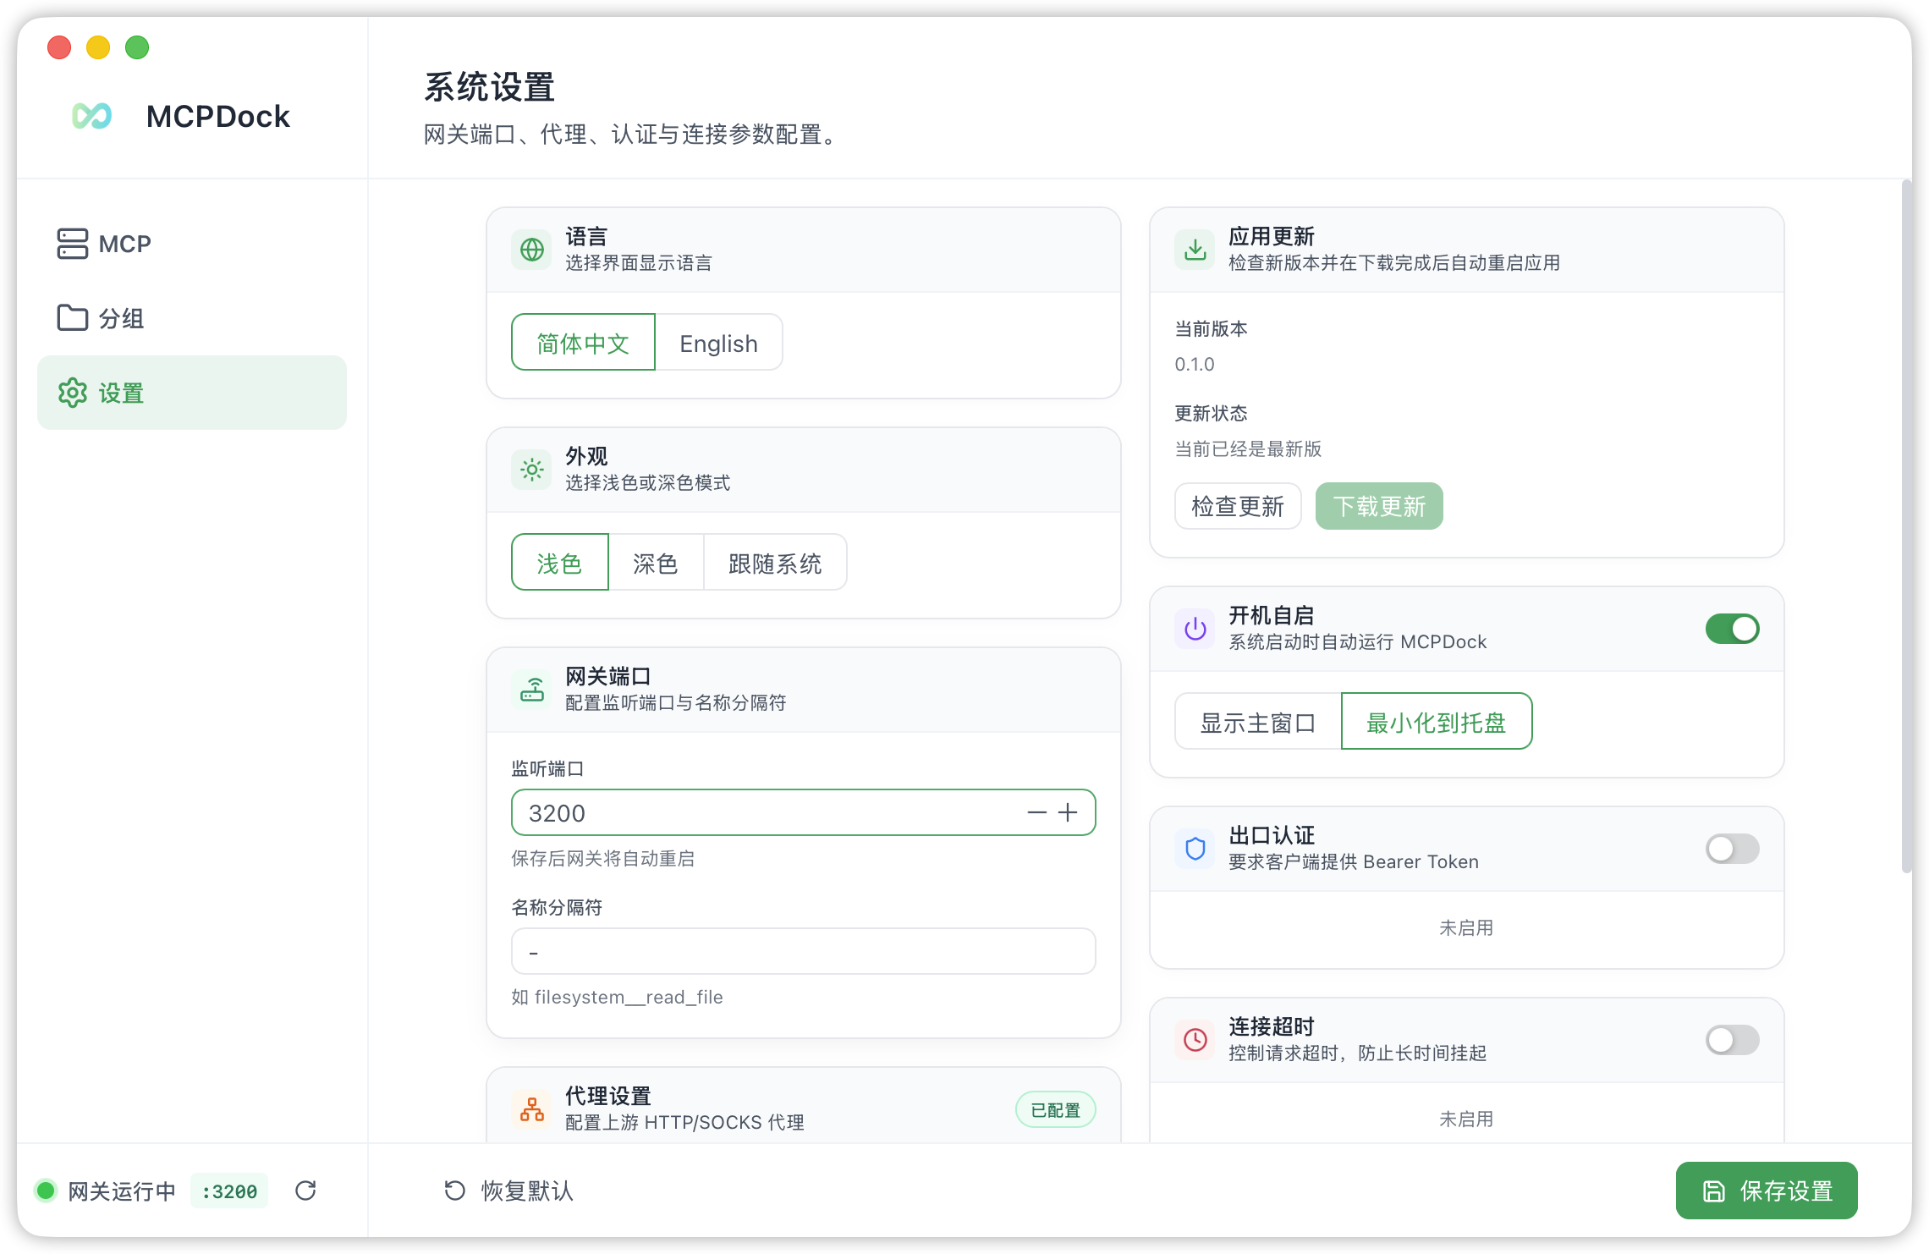Enable the 连接超时 switch

[x=1732, y=1040]
